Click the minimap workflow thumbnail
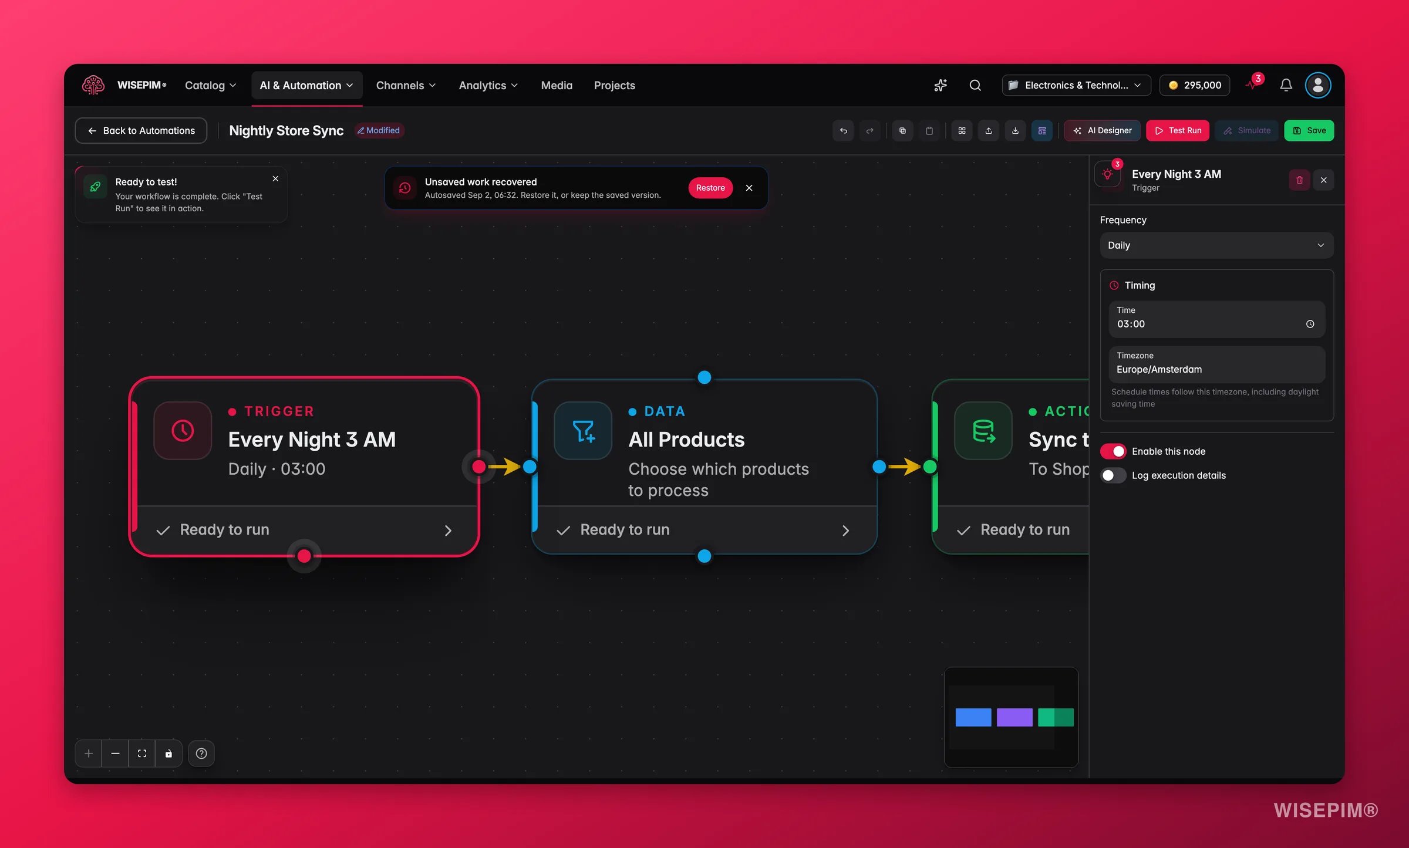Screen dimensions: 1409x848 (1011, 717)
